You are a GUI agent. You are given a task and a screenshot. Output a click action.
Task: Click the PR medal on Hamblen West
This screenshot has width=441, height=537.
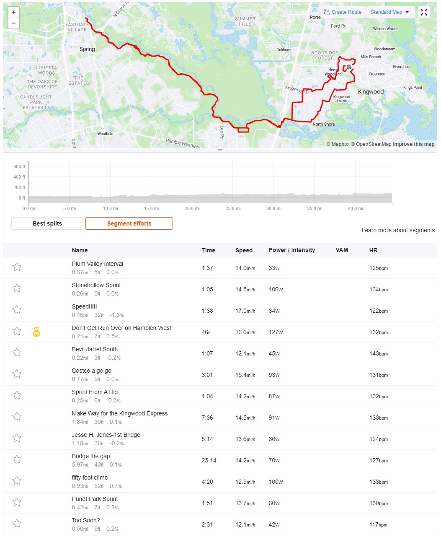[x=36, y=332]
